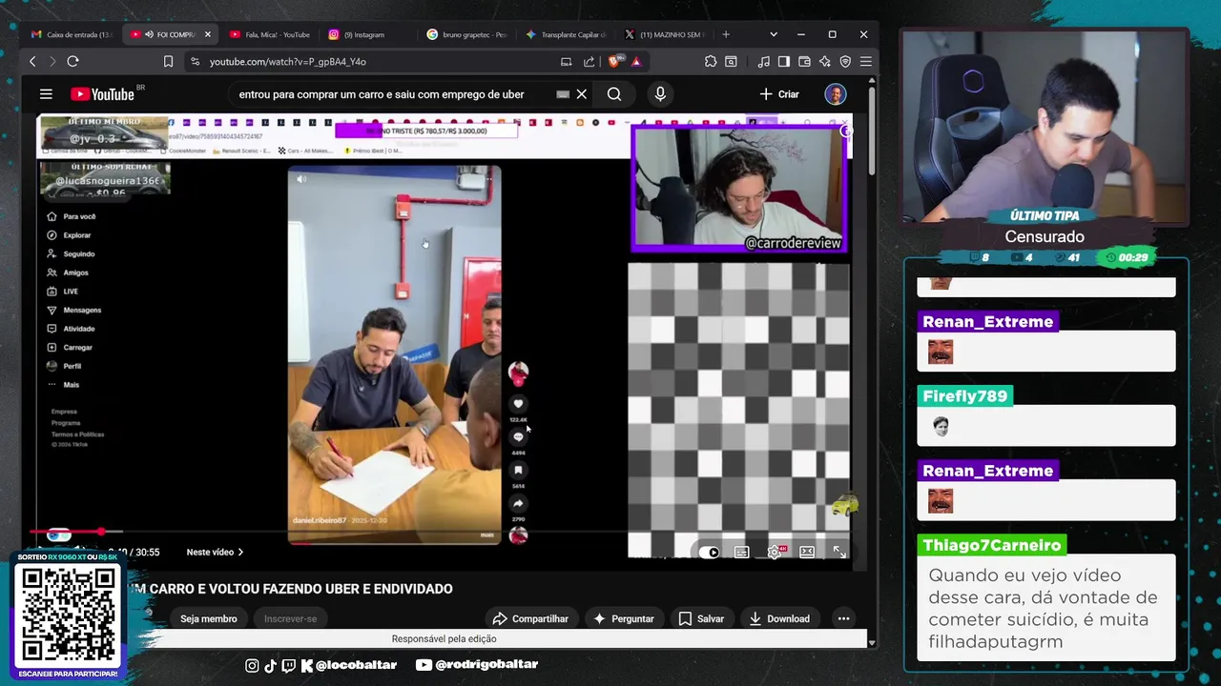Save the video with Salvar button

coord(701,618)
